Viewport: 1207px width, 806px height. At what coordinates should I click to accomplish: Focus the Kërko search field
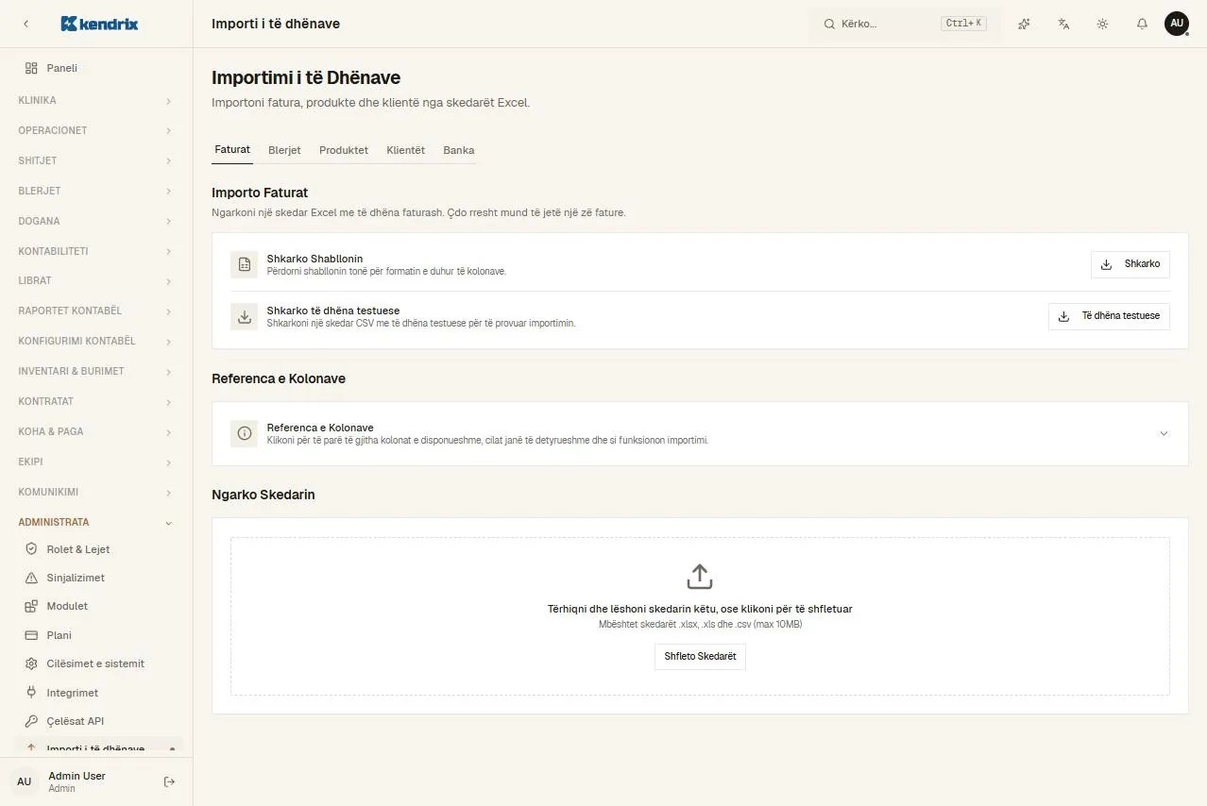point(904,24)
